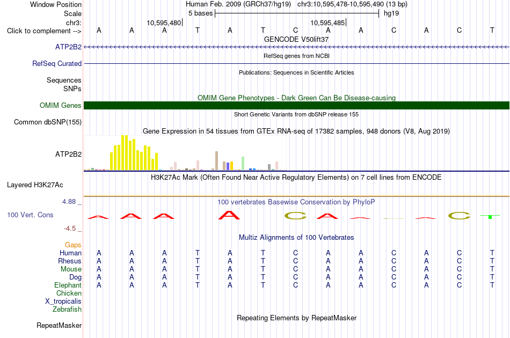
Task: Click 'Short Genetic Variants from dbSNP release 155'
Action: coord(296,114)
